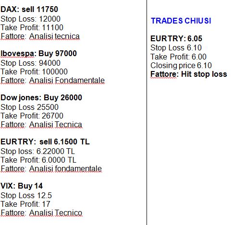
Task: Click the EURTRY: 6.05 closed trade heading
Action: tap(176, 38)
